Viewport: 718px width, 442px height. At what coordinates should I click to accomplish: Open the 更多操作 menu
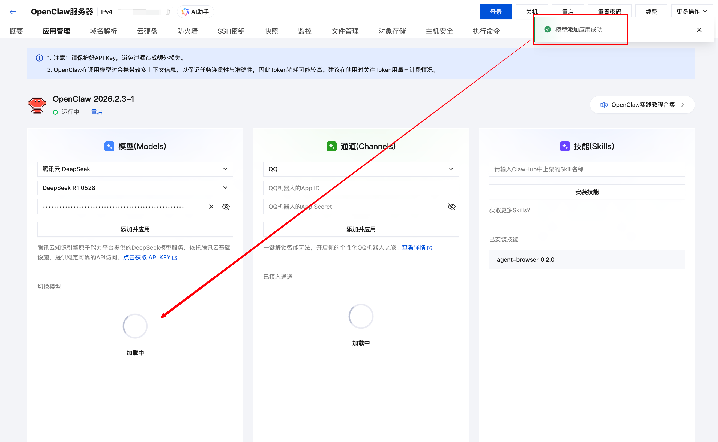coord(691,12)
